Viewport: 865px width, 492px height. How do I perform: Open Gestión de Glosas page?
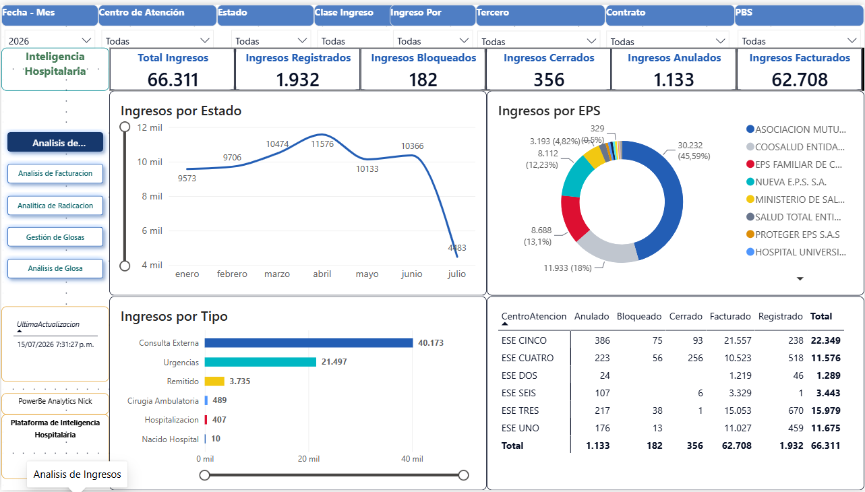(x=55, y=237)
